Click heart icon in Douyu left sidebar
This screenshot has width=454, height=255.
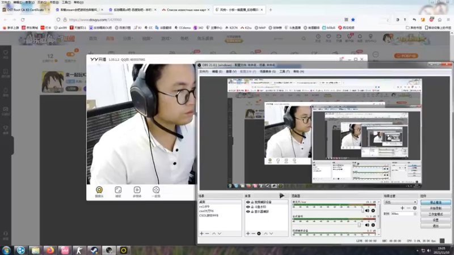(x=6, y=54)
